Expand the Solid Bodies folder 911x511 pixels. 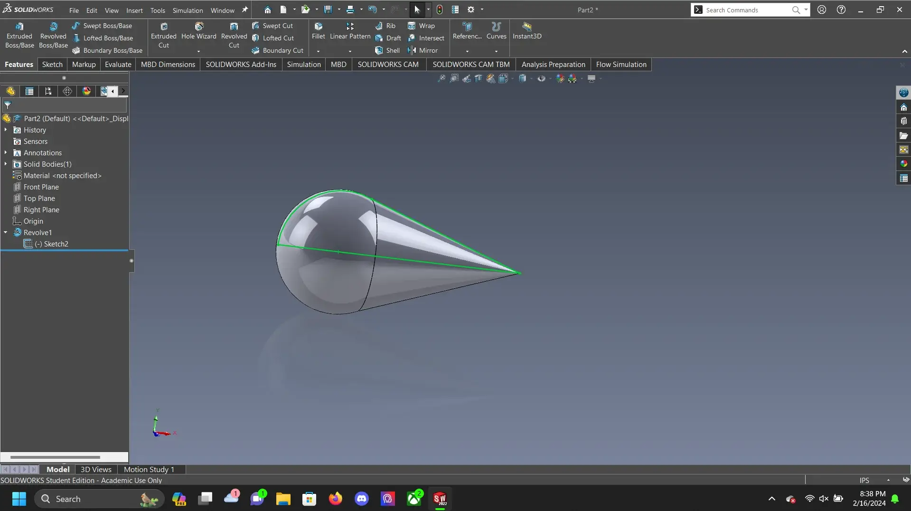5,164
